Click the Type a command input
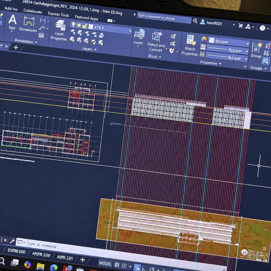271x271 pixels. pyautogui.click(x=42, y=245)
